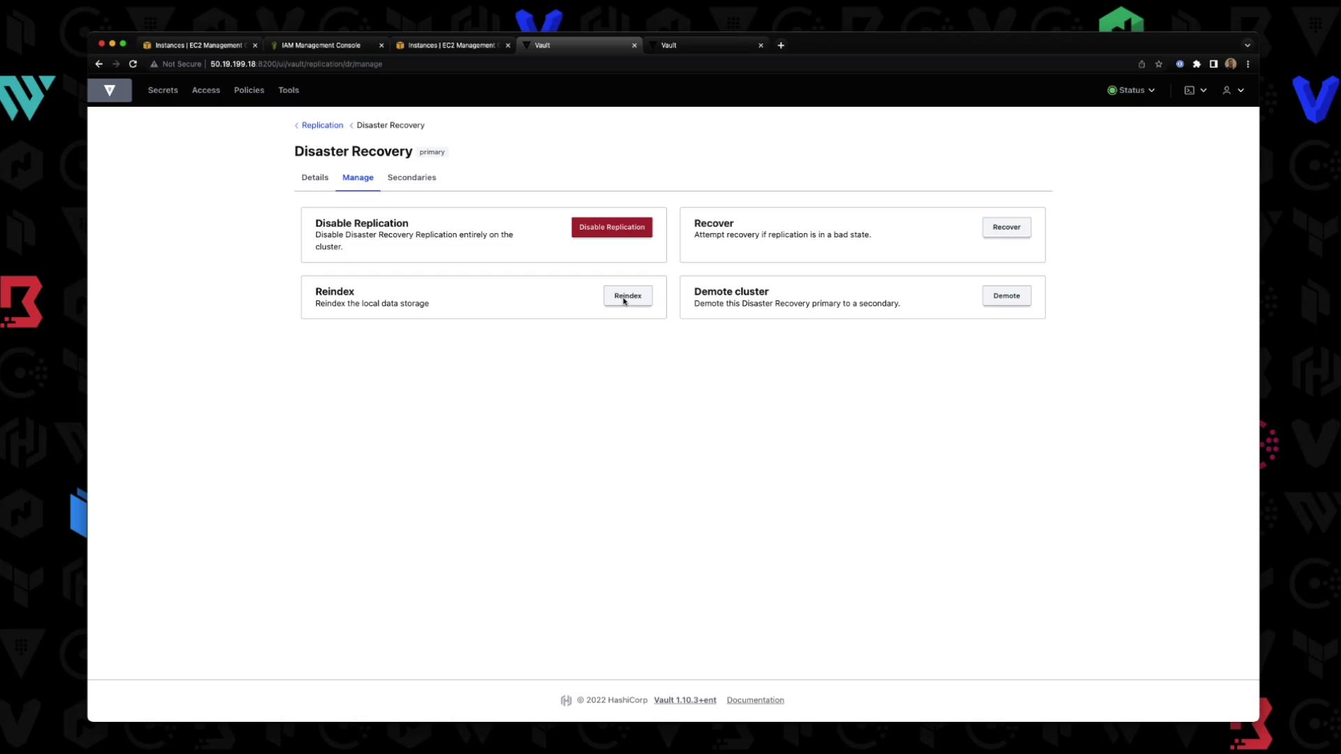The width and height of the screenshot is (1341, 754).
Task: Switch to the Details tab
Action: tap(314, 177)
